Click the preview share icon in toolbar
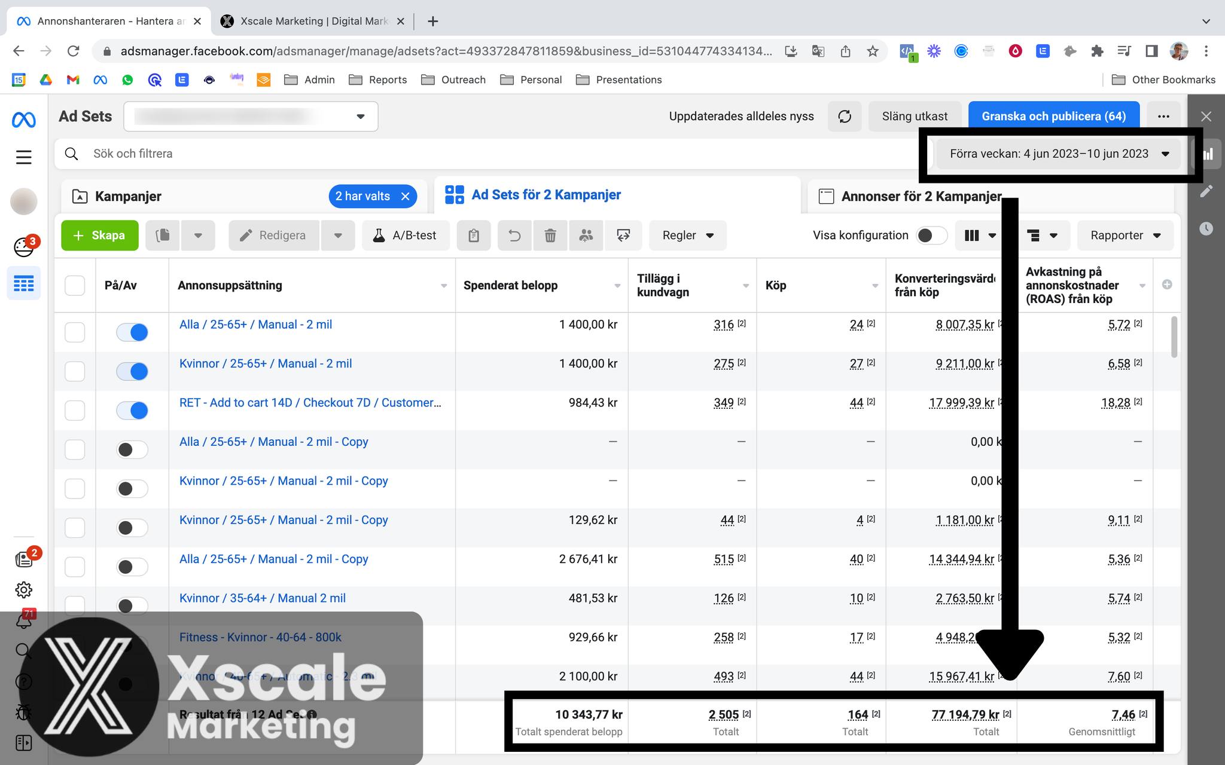The width and height of the screenshot is (1225, 765). click(x=623, y=235)
